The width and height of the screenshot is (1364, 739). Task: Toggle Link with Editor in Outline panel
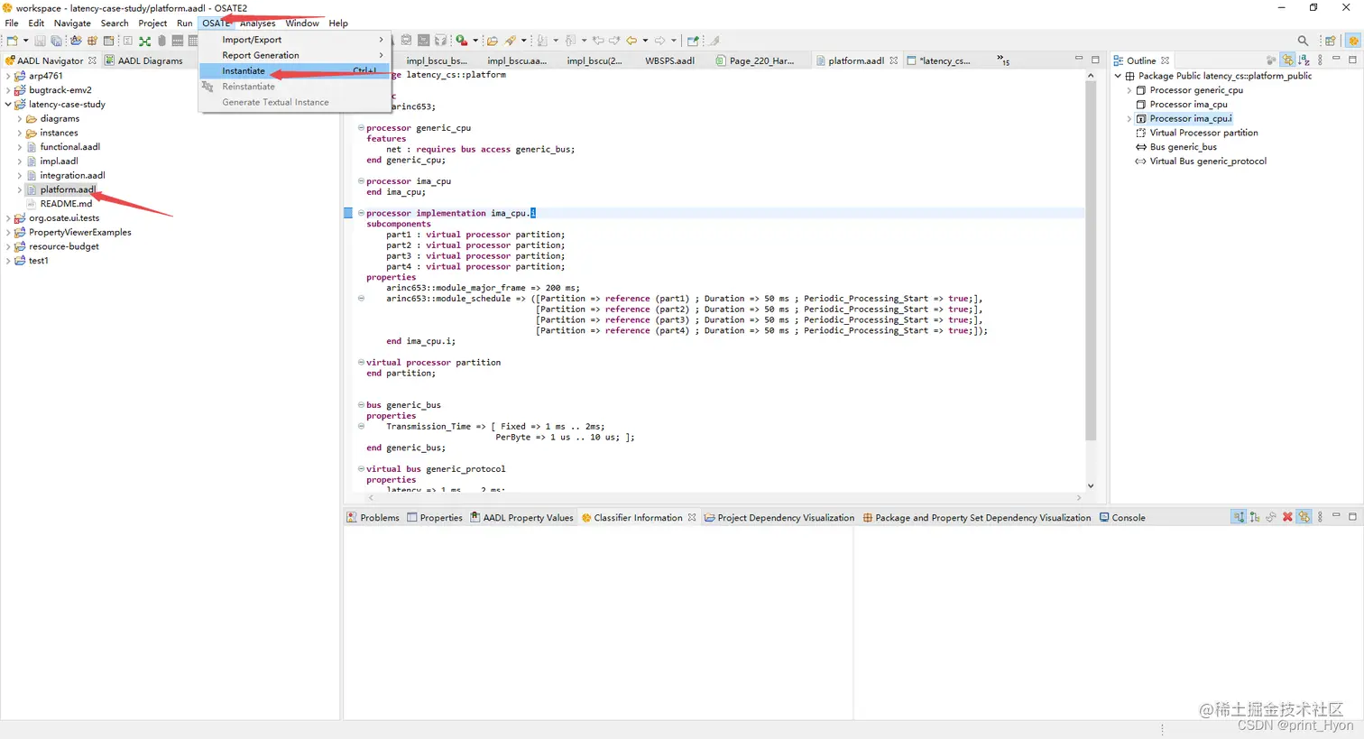[1288, 60]
